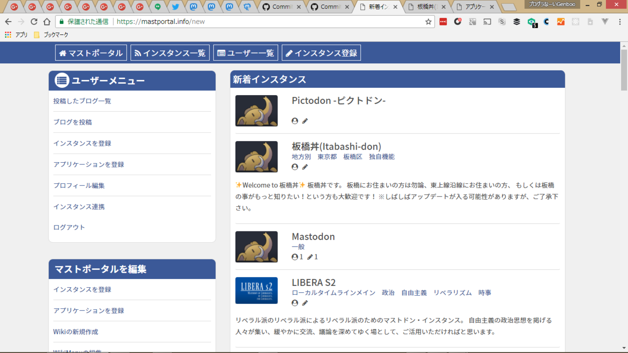Image resolution: width=628 pixels, height=353 pixels.
Task: Open the Chrome three-dot menu
Action: [x=620, y=22]
